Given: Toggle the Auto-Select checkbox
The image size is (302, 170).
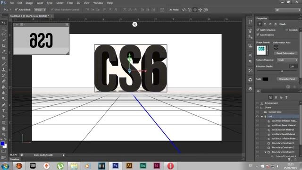Looking at the screenshot, I should click(16, 9).
